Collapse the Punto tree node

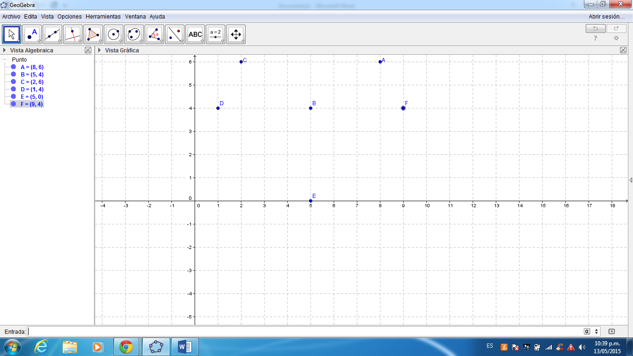click(5, 59)
